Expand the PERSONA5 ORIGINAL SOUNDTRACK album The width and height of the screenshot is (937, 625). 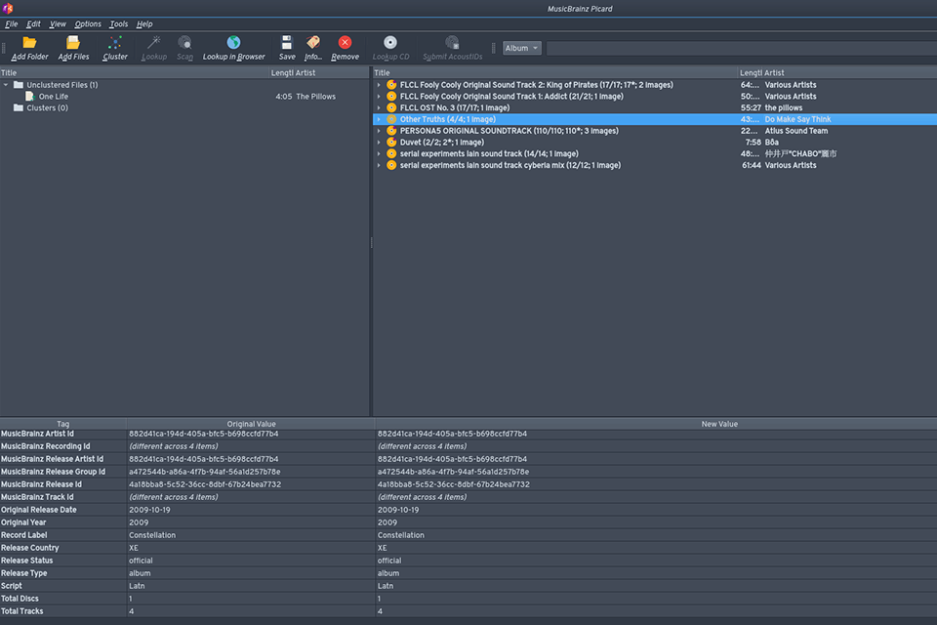(381, 130)
